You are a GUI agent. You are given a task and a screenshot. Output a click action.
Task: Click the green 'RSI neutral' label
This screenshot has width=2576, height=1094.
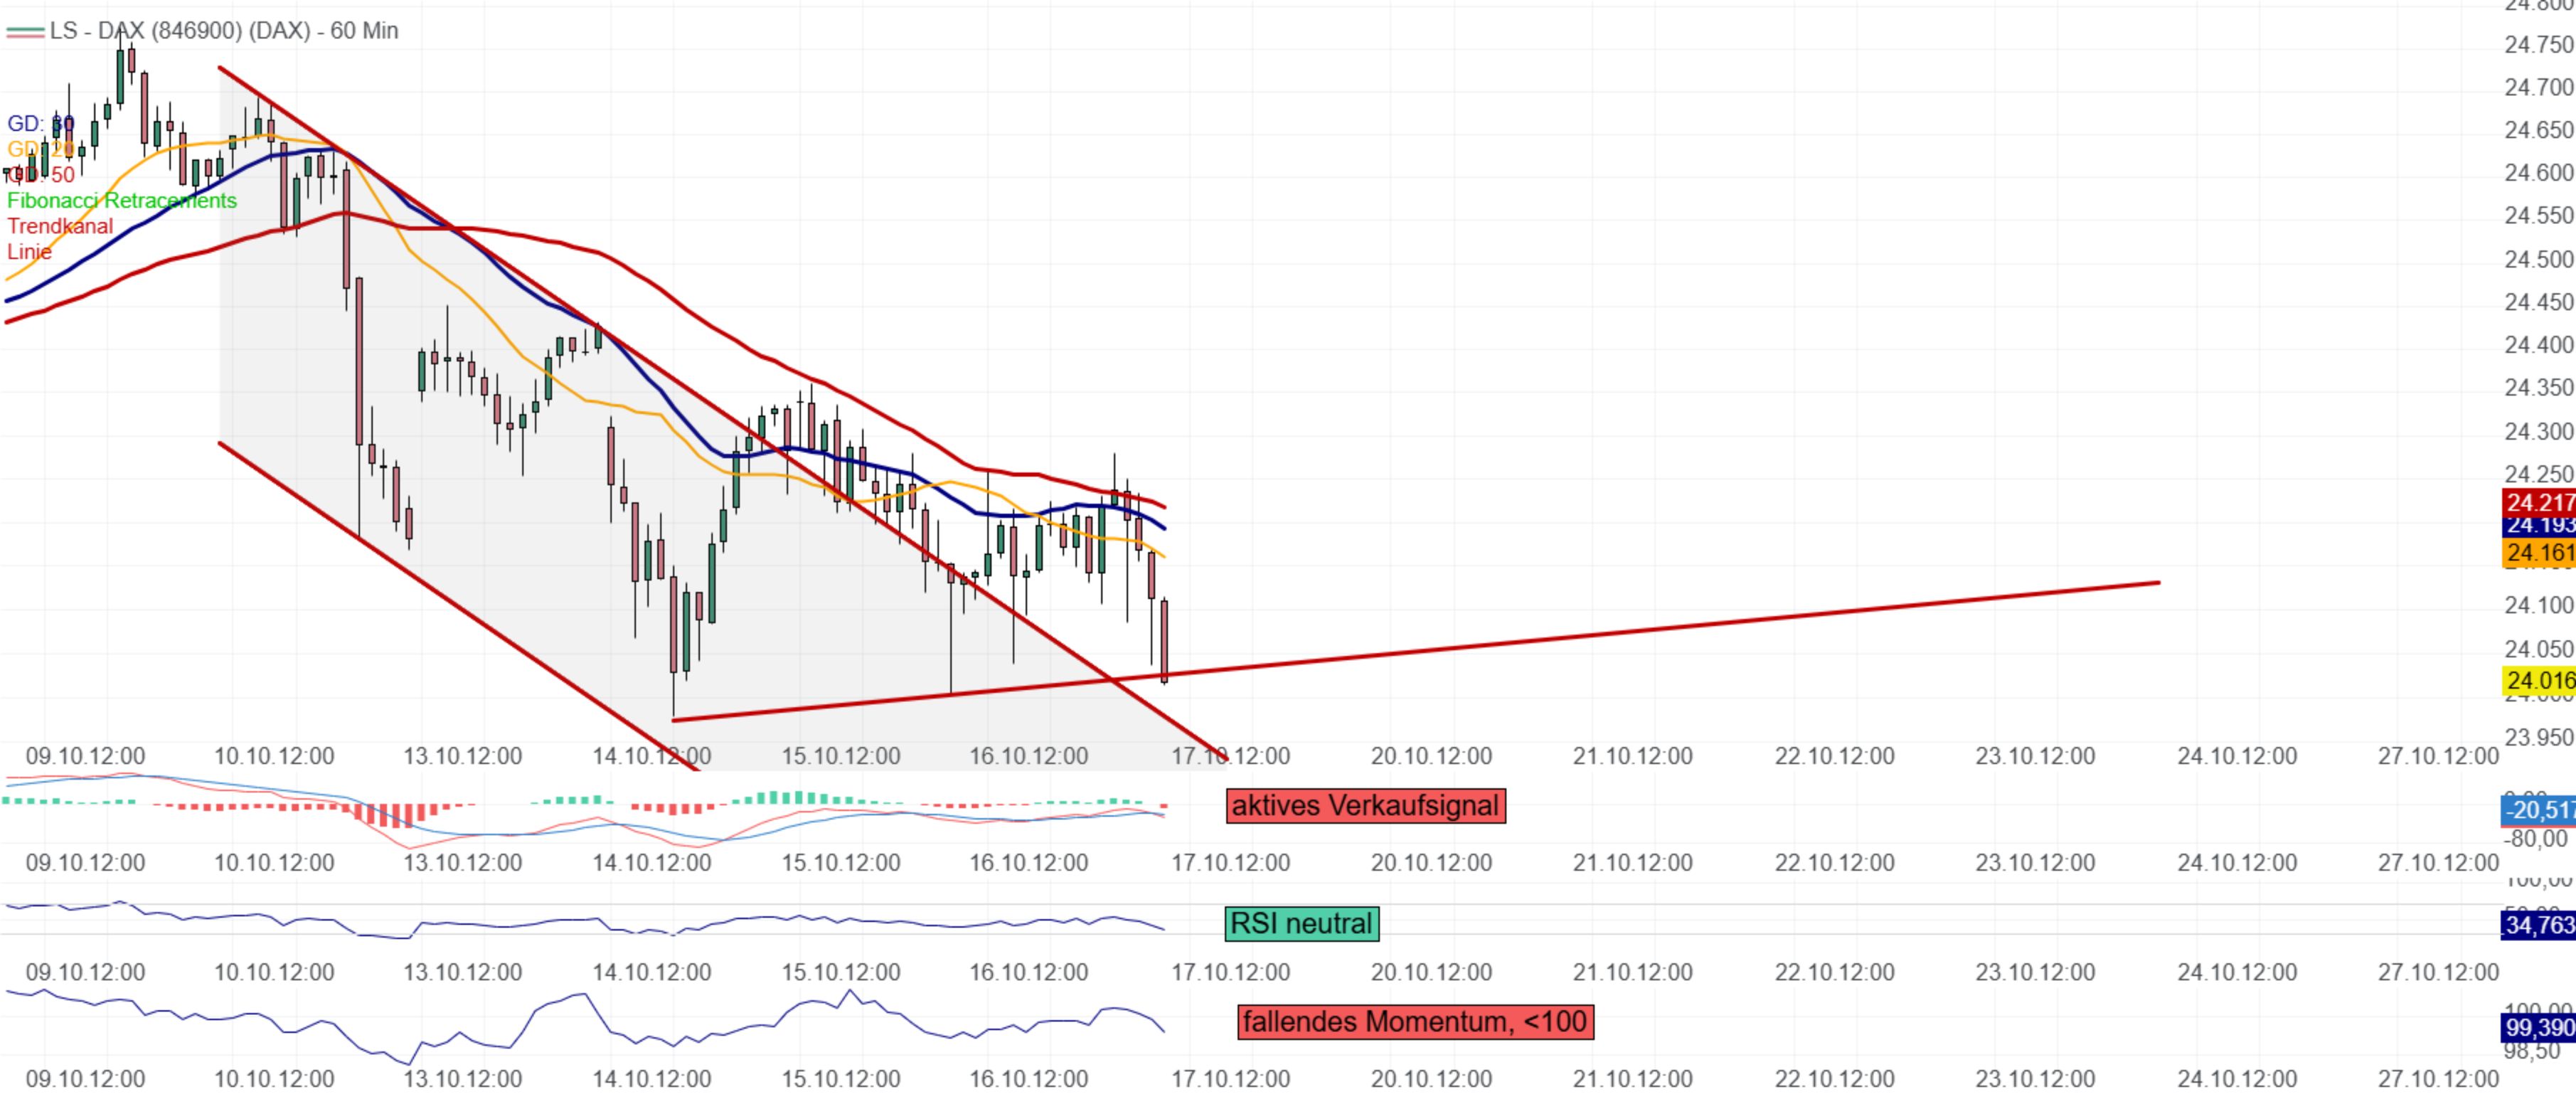click(1301, 923)
